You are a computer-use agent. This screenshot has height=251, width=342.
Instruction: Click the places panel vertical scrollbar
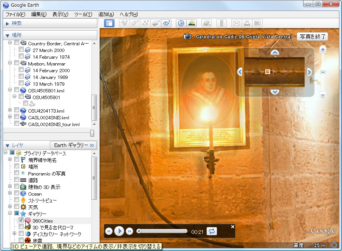[x=94, y=107]
